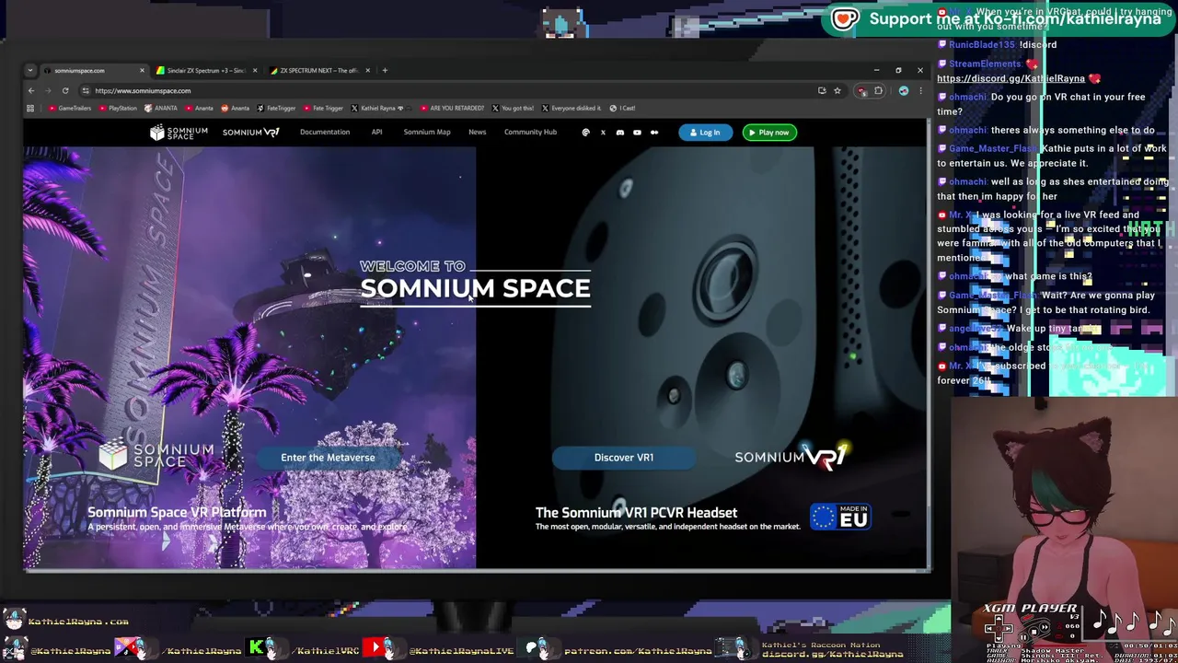Open the API menu item
The height and width of the screenshot is (663, 1178).
[376, 133]
